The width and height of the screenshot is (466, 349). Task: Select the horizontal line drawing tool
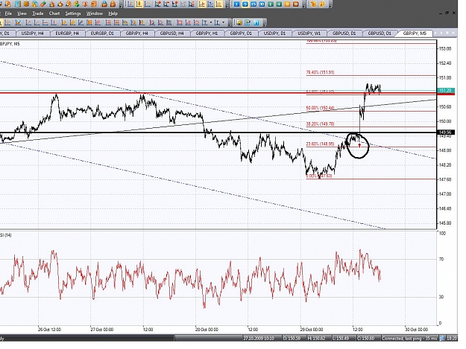(x=45, y=22)
